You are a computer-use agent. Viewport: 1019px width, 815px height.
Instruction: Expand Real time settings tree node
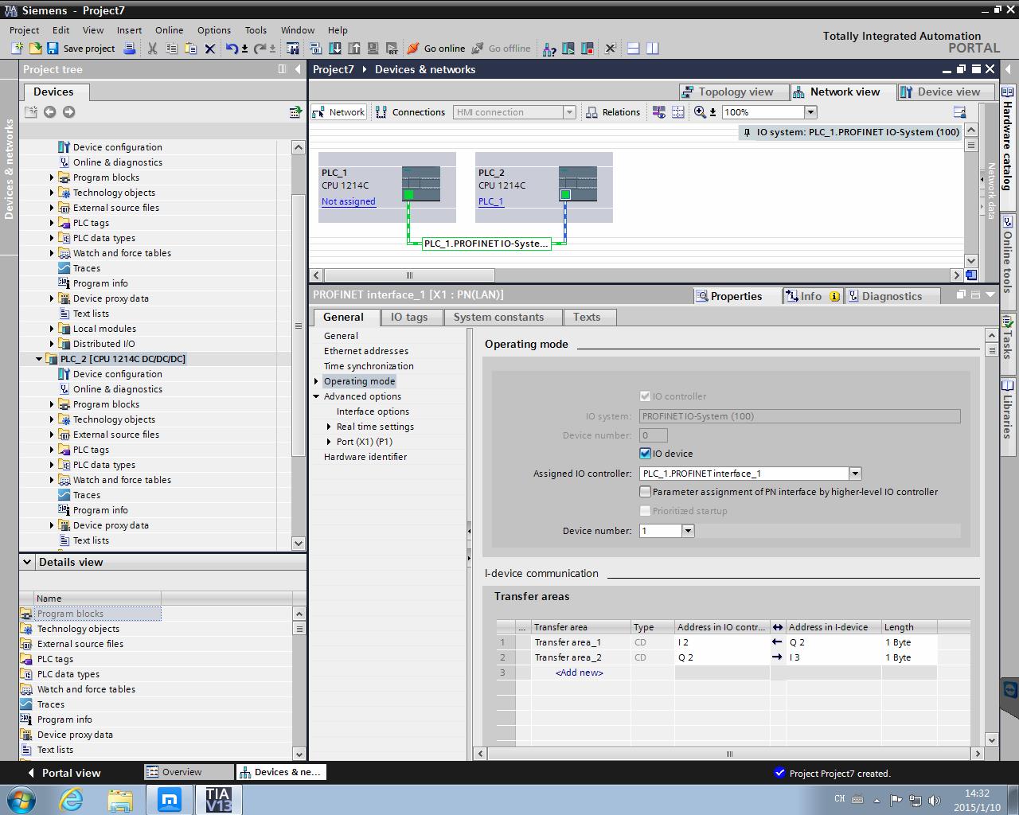tap(330, 427)
